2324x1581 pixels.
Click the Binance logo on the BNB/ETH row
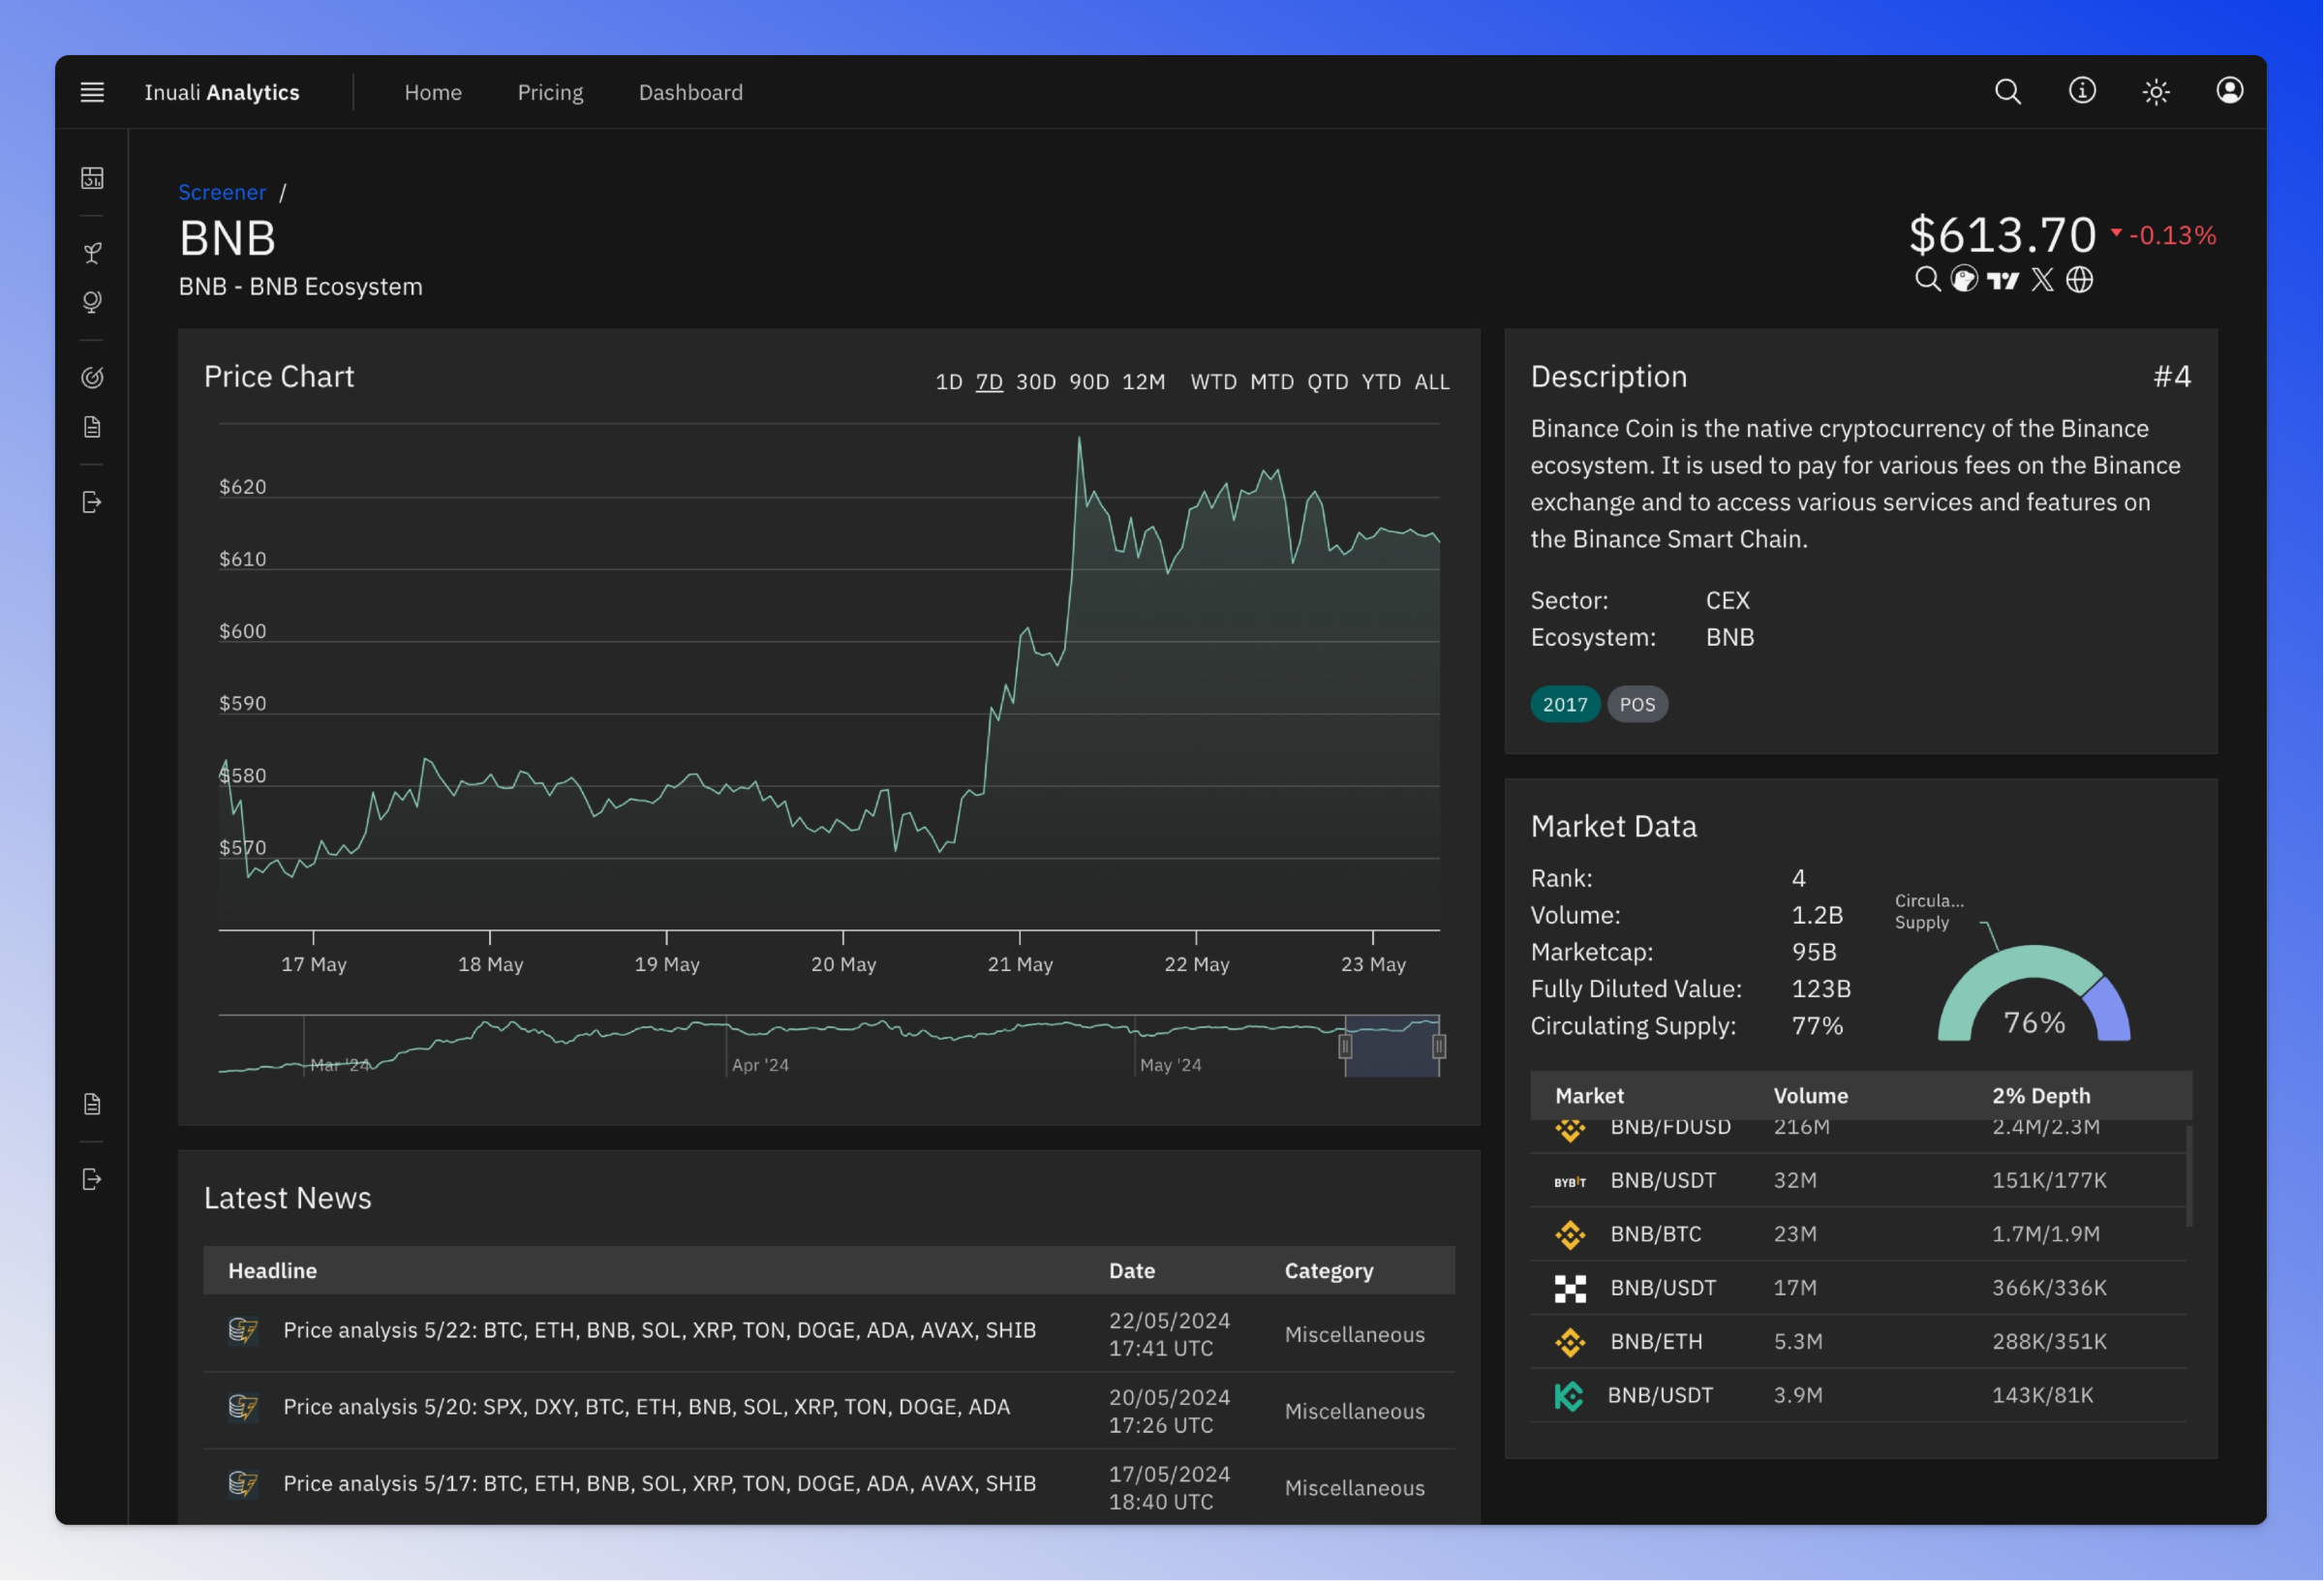(x=1570, y=1343)
